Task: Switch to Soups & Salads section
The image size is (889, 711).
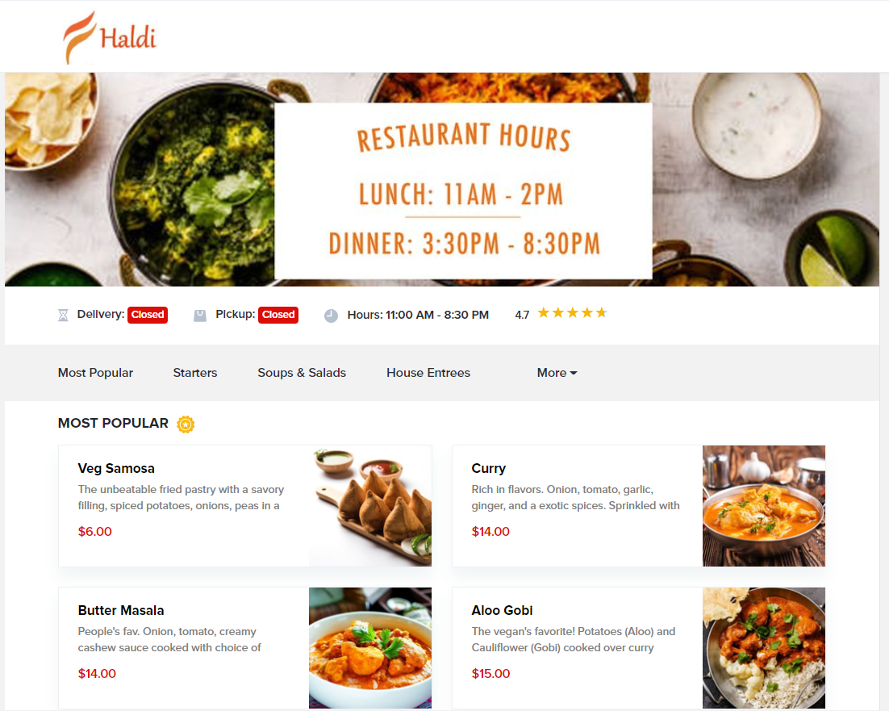Action: click(x=302, y=373)
